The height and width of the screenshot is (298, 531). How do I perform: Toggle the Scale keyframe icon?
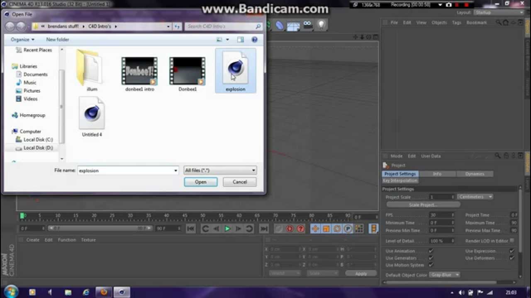tap(326, 228)
